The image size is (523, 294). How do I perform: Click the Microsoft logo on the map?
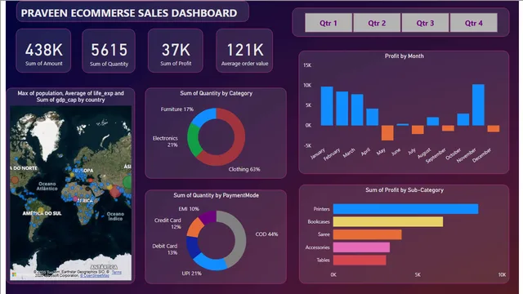[14, 274]
